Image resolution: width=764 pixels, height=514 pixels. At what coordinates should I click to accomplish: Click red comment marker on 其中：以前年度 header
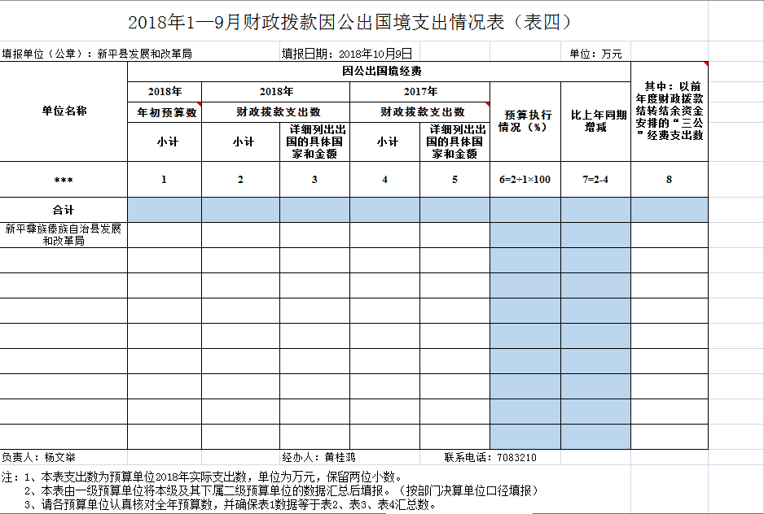tap(705, 63)
